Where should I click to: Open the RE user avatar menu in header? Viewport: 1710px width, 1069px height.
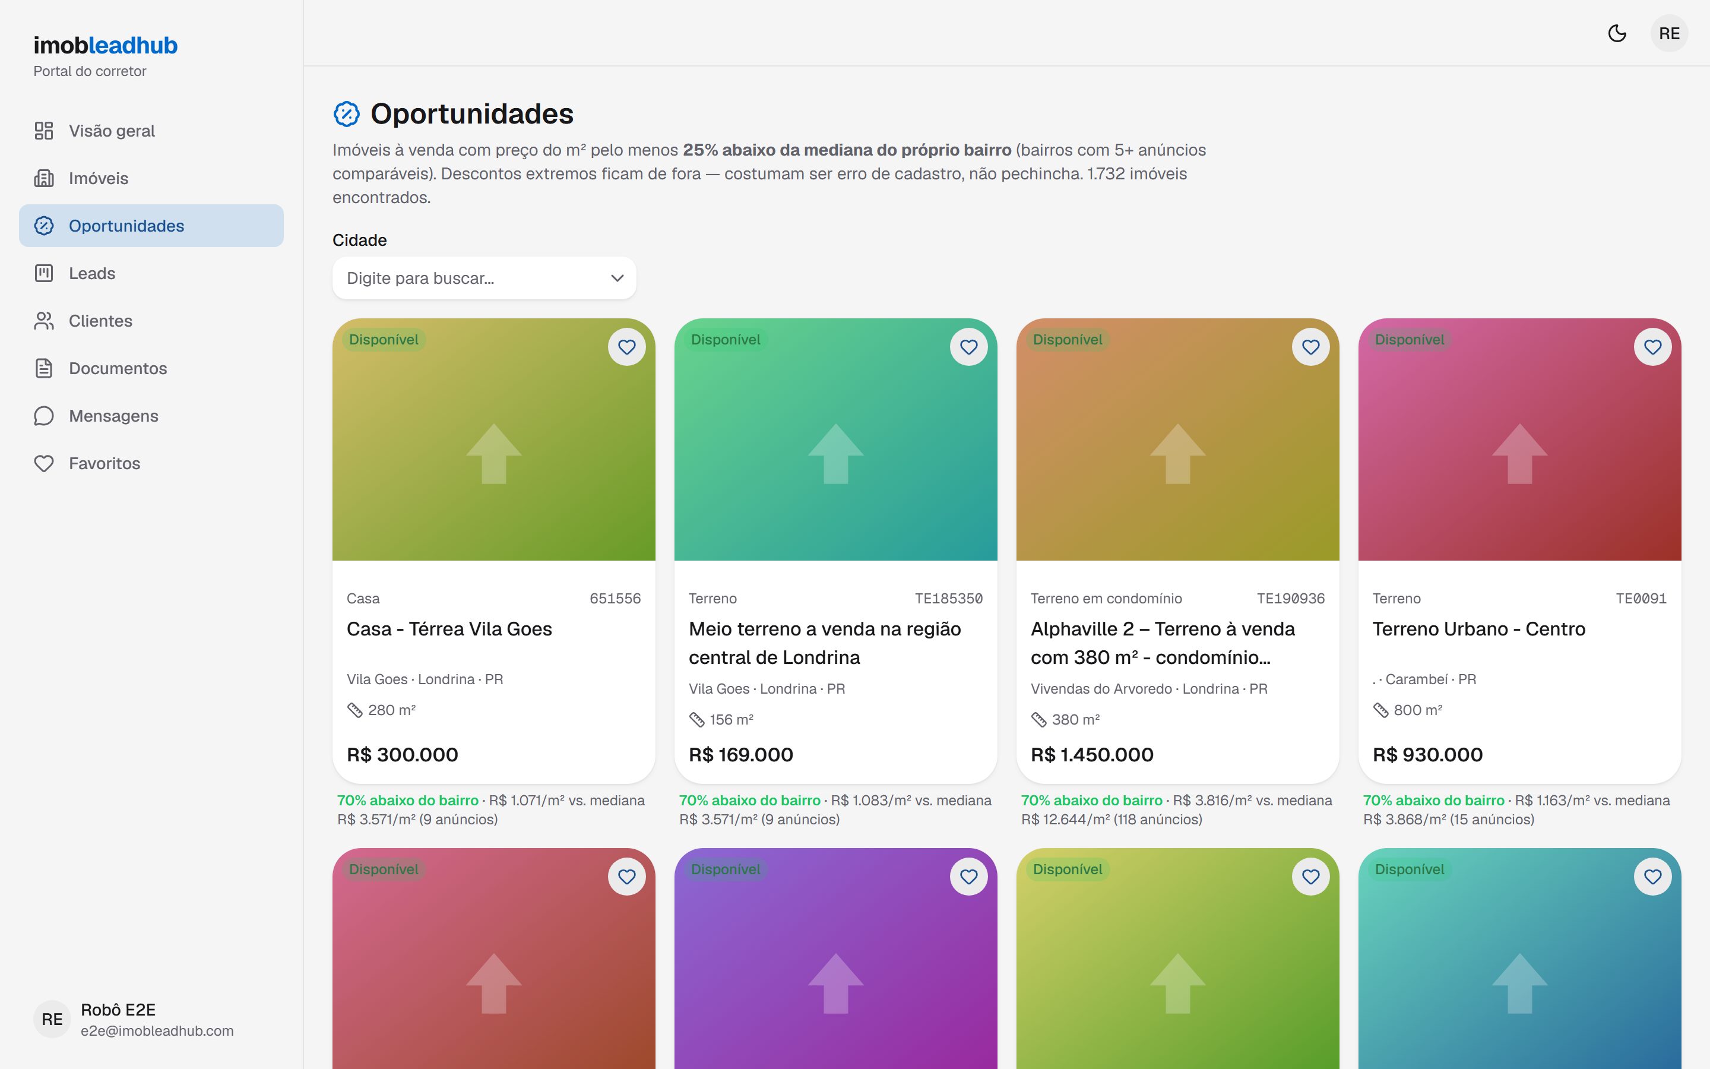click(x=1669, y=33)
